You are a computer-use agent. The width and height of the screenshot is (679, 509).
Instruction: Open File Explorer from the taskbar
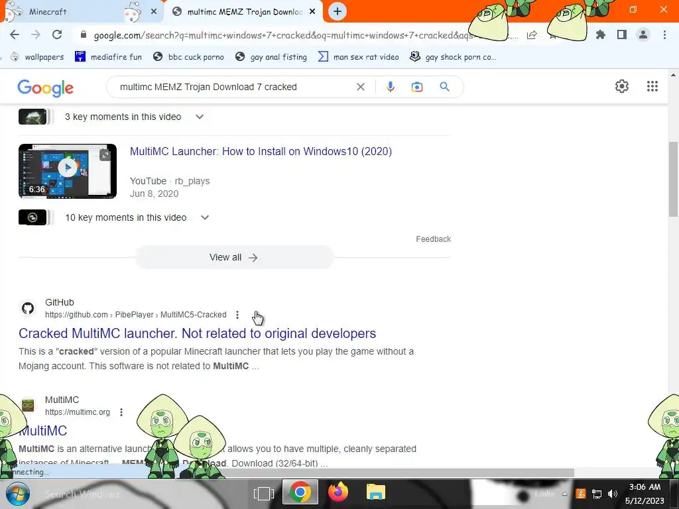(x=376, y=492)
